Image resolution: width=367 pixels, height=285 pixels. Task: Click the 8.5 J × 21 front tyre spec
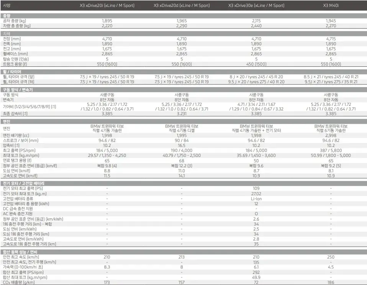coord(331,77)
